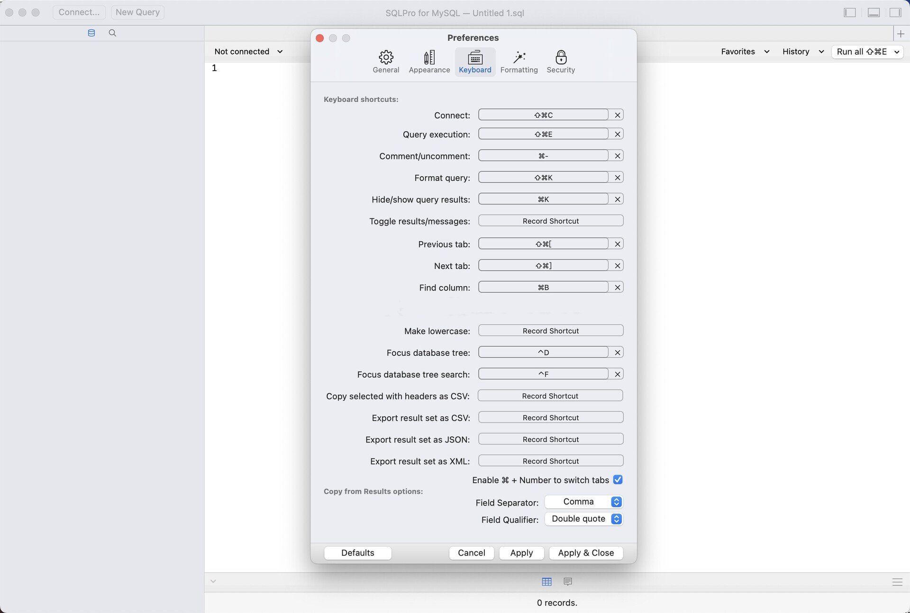Record shortcut for Make lowercase
Image resolution: width=910 pixels, height=613 pixels.
tap(551, 331)
